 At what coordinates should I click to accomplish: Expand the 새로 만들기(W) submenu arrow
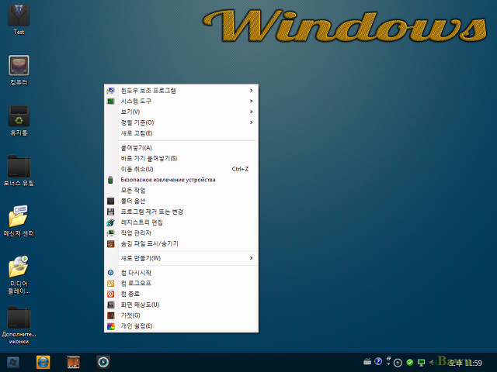[x=251, y=258]
